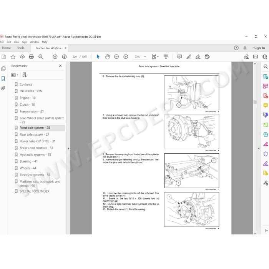Open the Comment tool in right pane

click(x=266, y=105)
